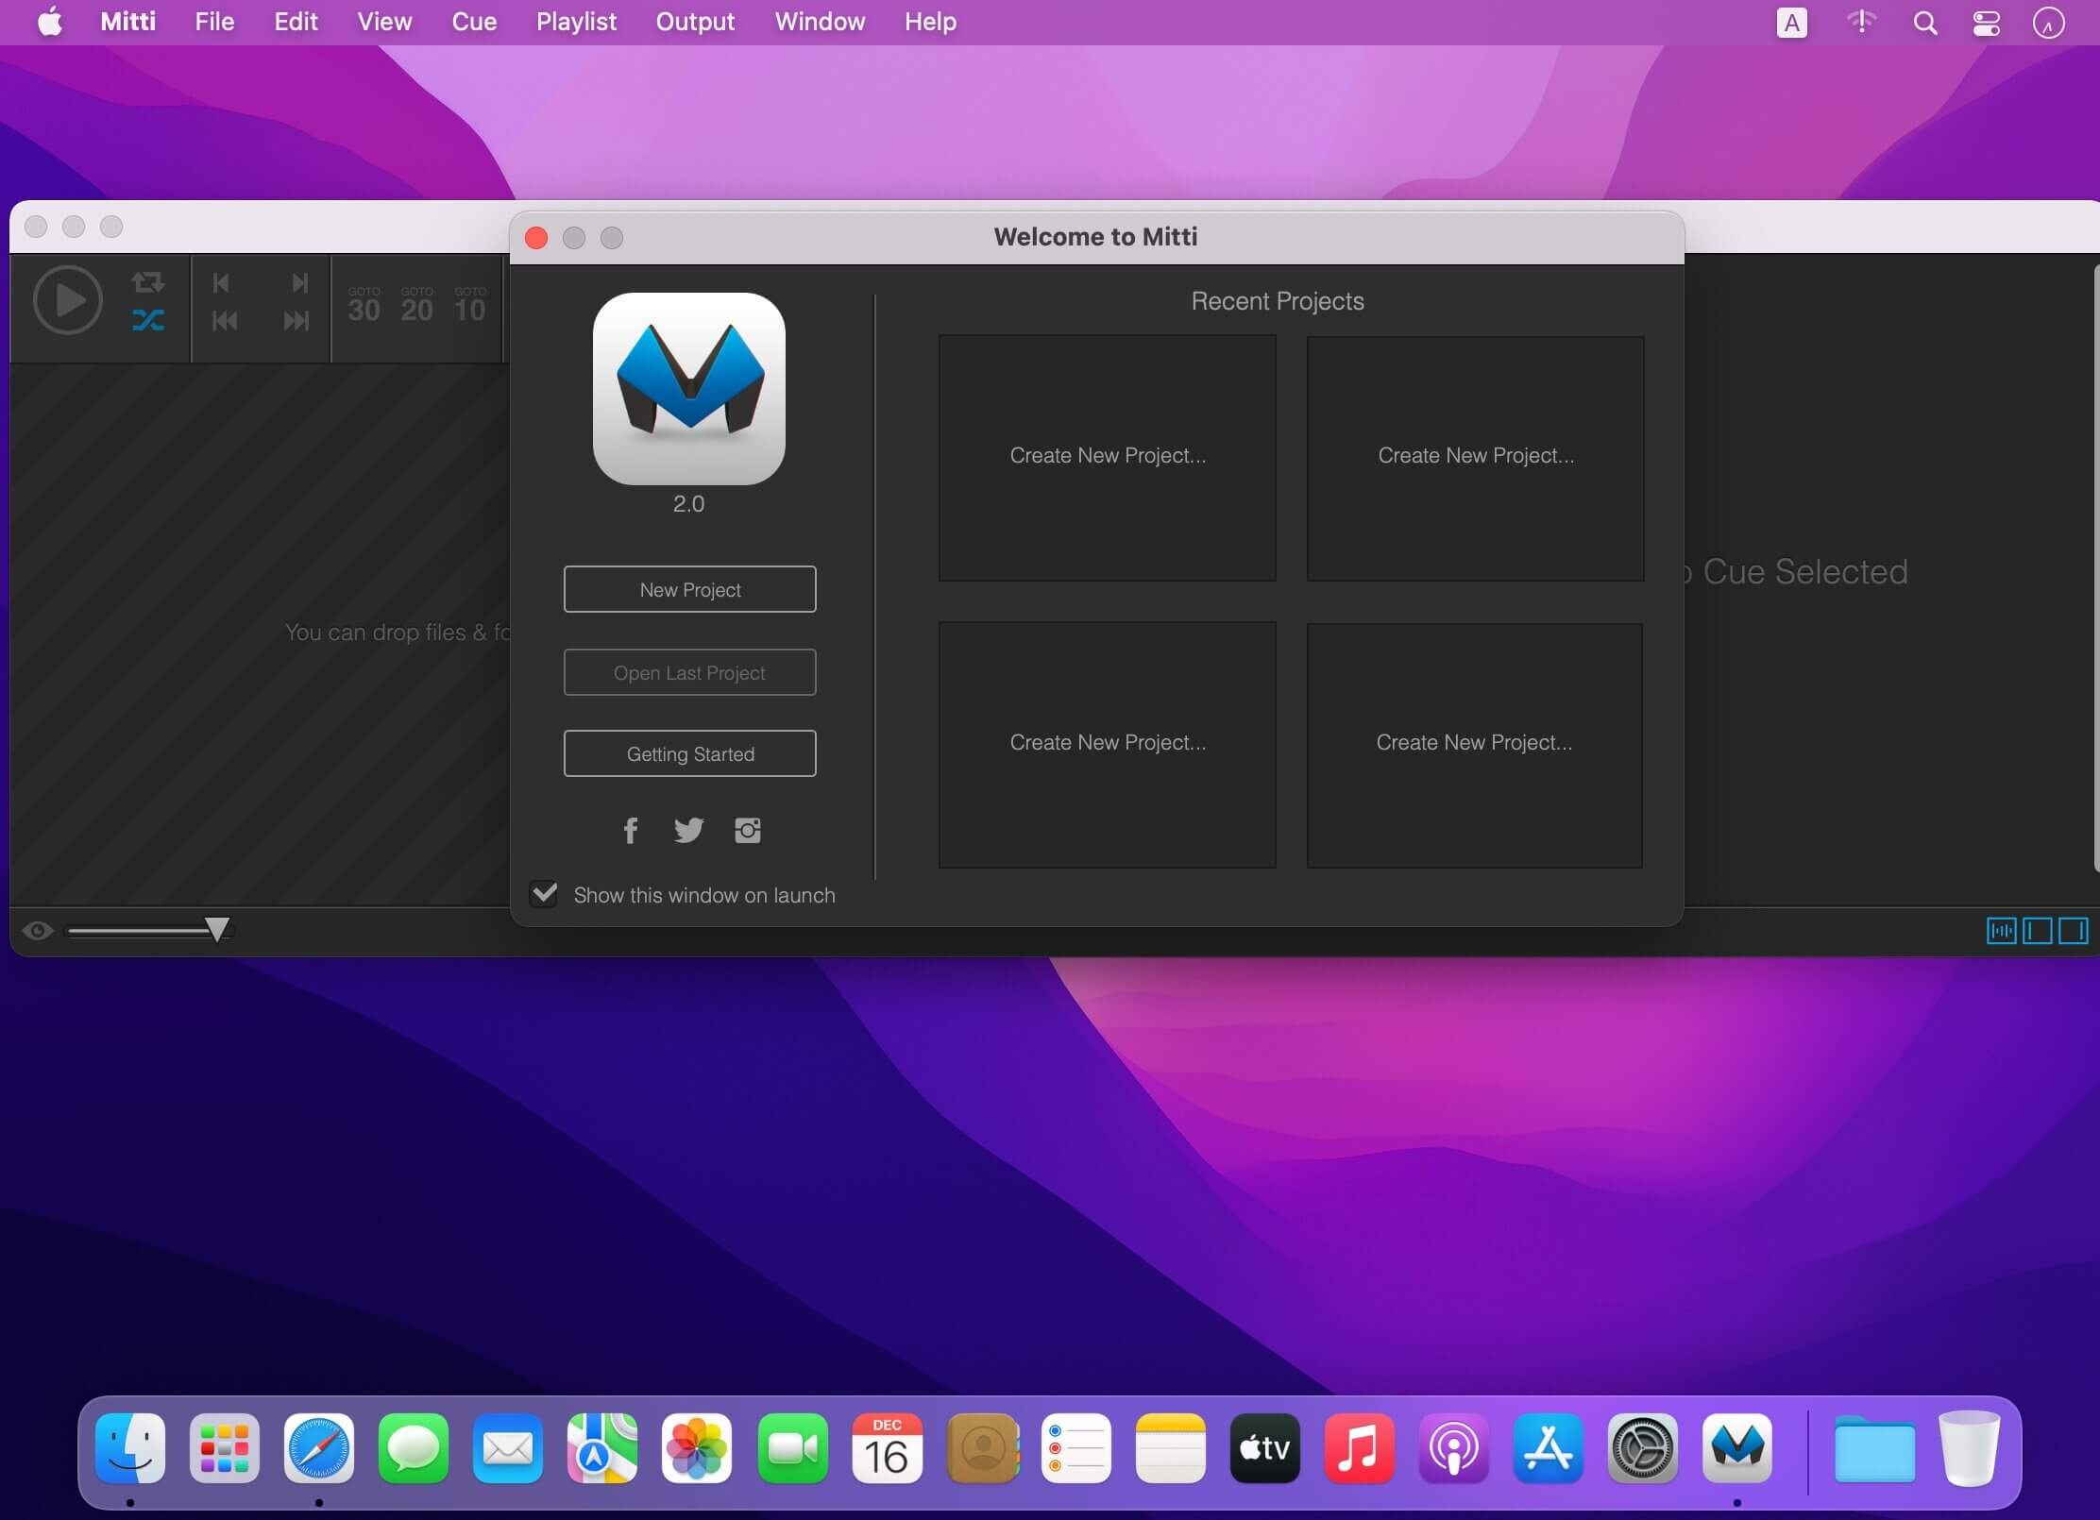This screenshot has width=2100, height=1520.
Task: Click the New Project button
Action: pos(689,589)
